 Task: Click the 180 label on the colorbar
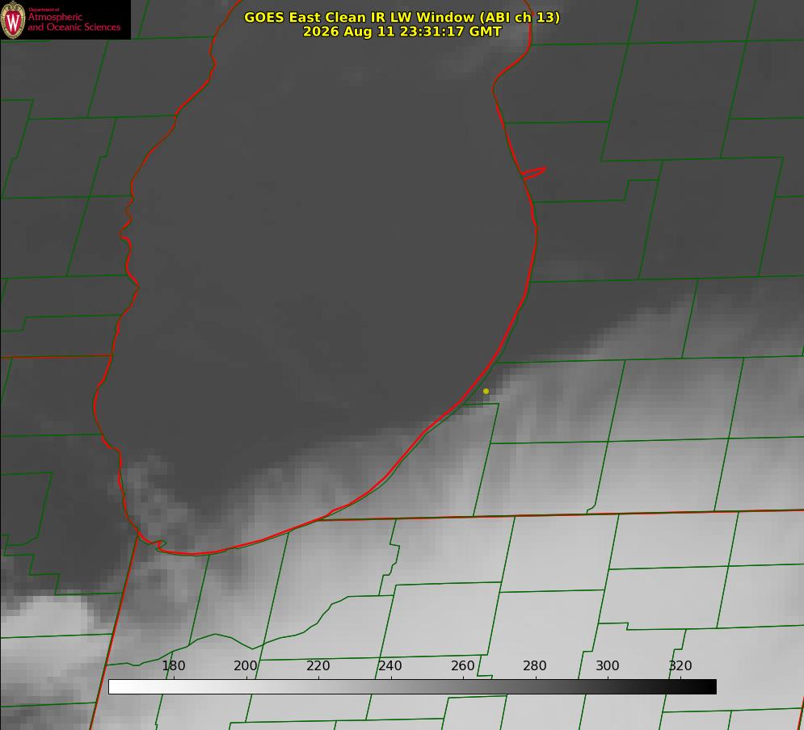click(x=173, y=665)
